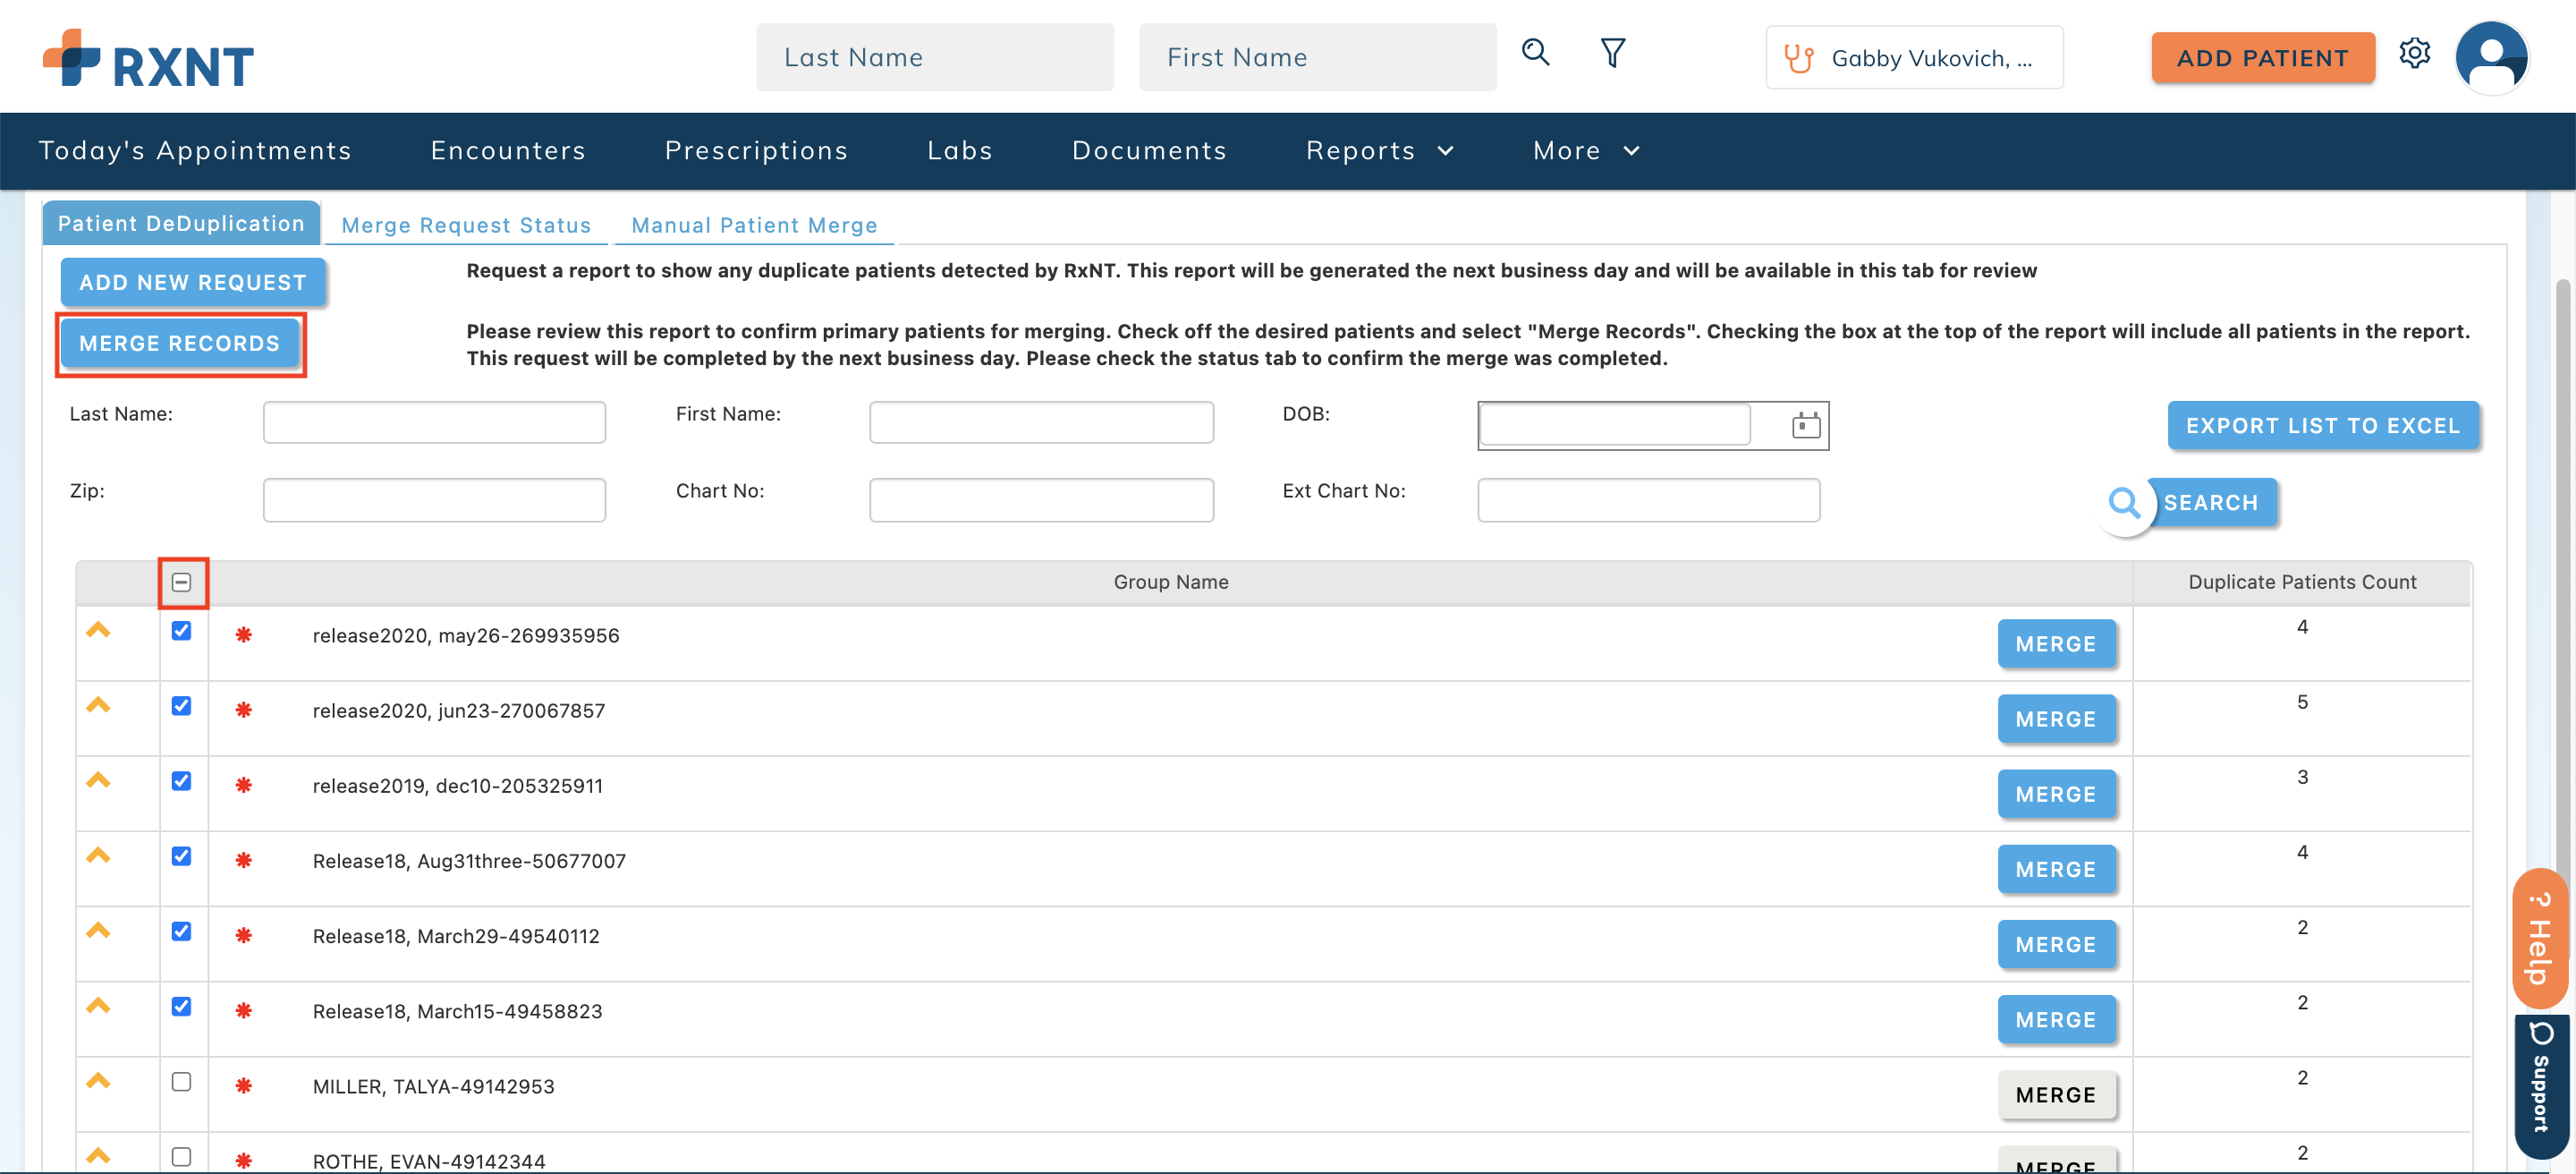Uncheck the Release18, Aug31three-50677007 checkbox

pos(181,856)
